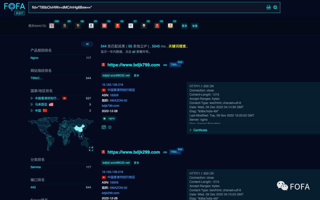The image size is (320, 200).
Task: Run the search with the magnifier icon
Action: coord(275,7)
